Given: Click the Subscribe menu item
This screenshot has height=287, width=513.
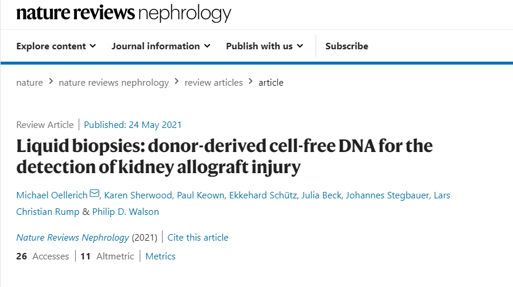Looking at the screenshot, I should [346, 46].
